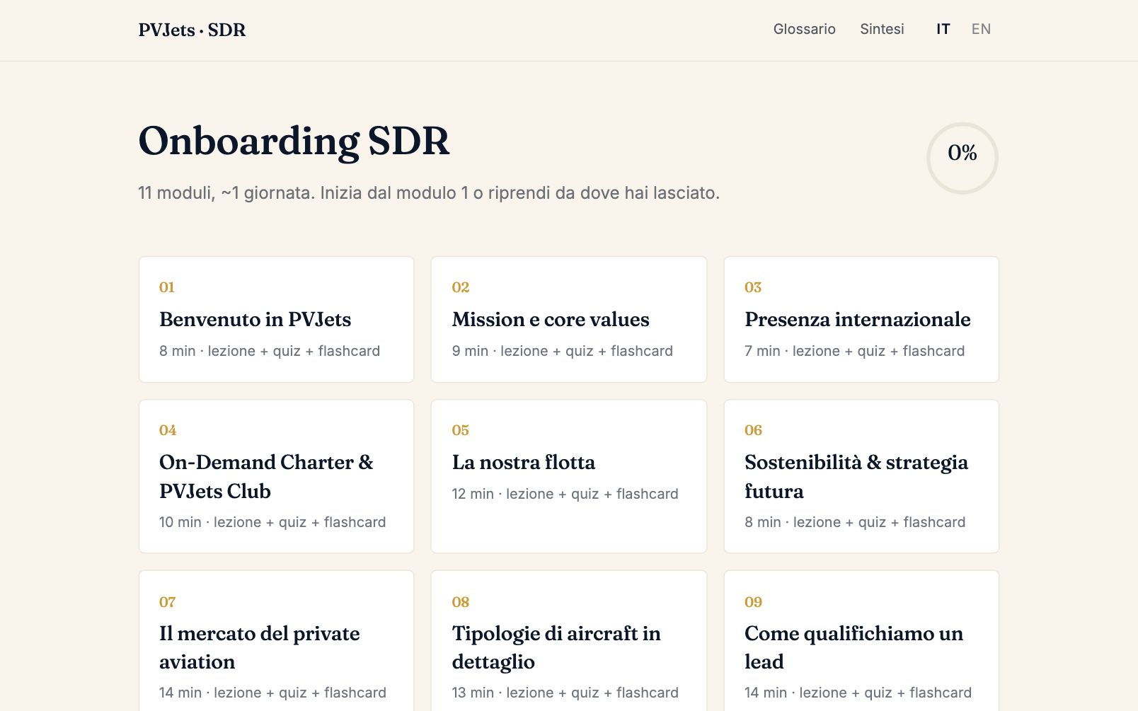Click '8 min · lezione + quiz + flashcard' in module 01
Viewport: 1138px width, 711px height.
click(x=270, y=351)
